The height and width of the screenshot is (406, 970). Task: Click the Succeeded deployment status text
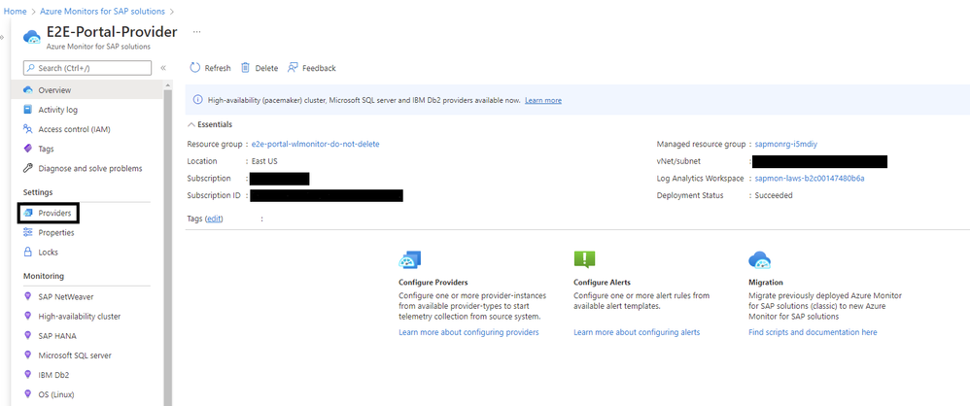click(774, 195)
